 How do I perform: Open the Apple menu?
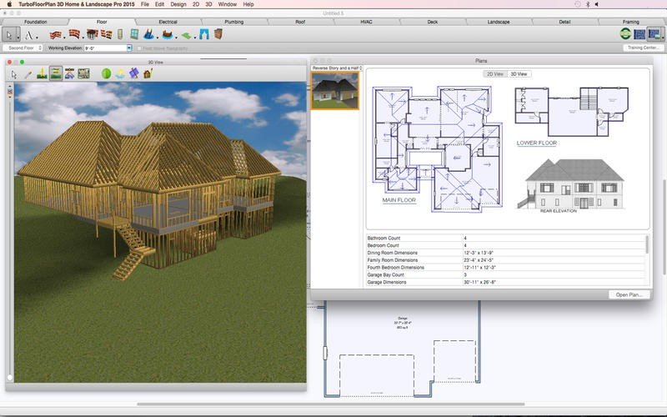click(9, 4)
